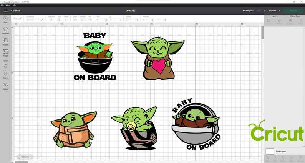Click the zoom out button beside 100%

(x=18, y=157)
